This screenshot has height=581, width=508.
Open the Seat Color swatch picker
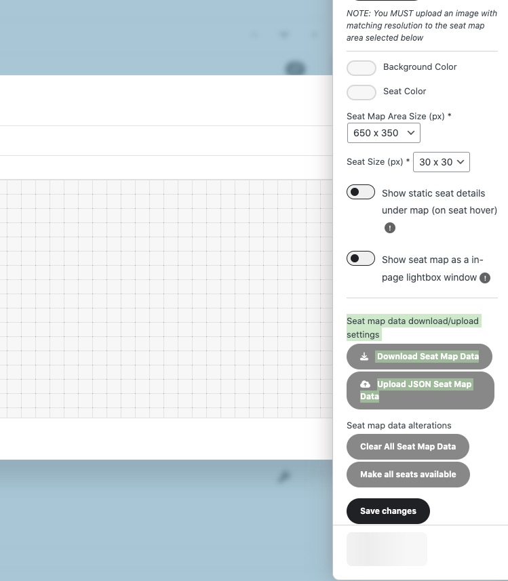(x=362, y=92)
